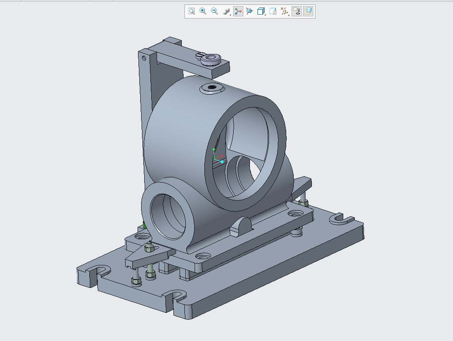Click the Repaint view orientation icon

point(250,11)
